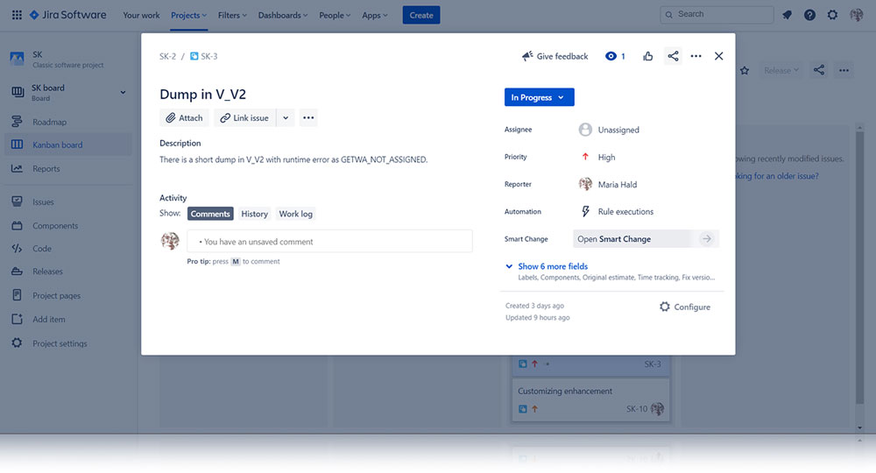
Task: Open the board ellipsis menu behind the dialog
Action: [844, 70]
